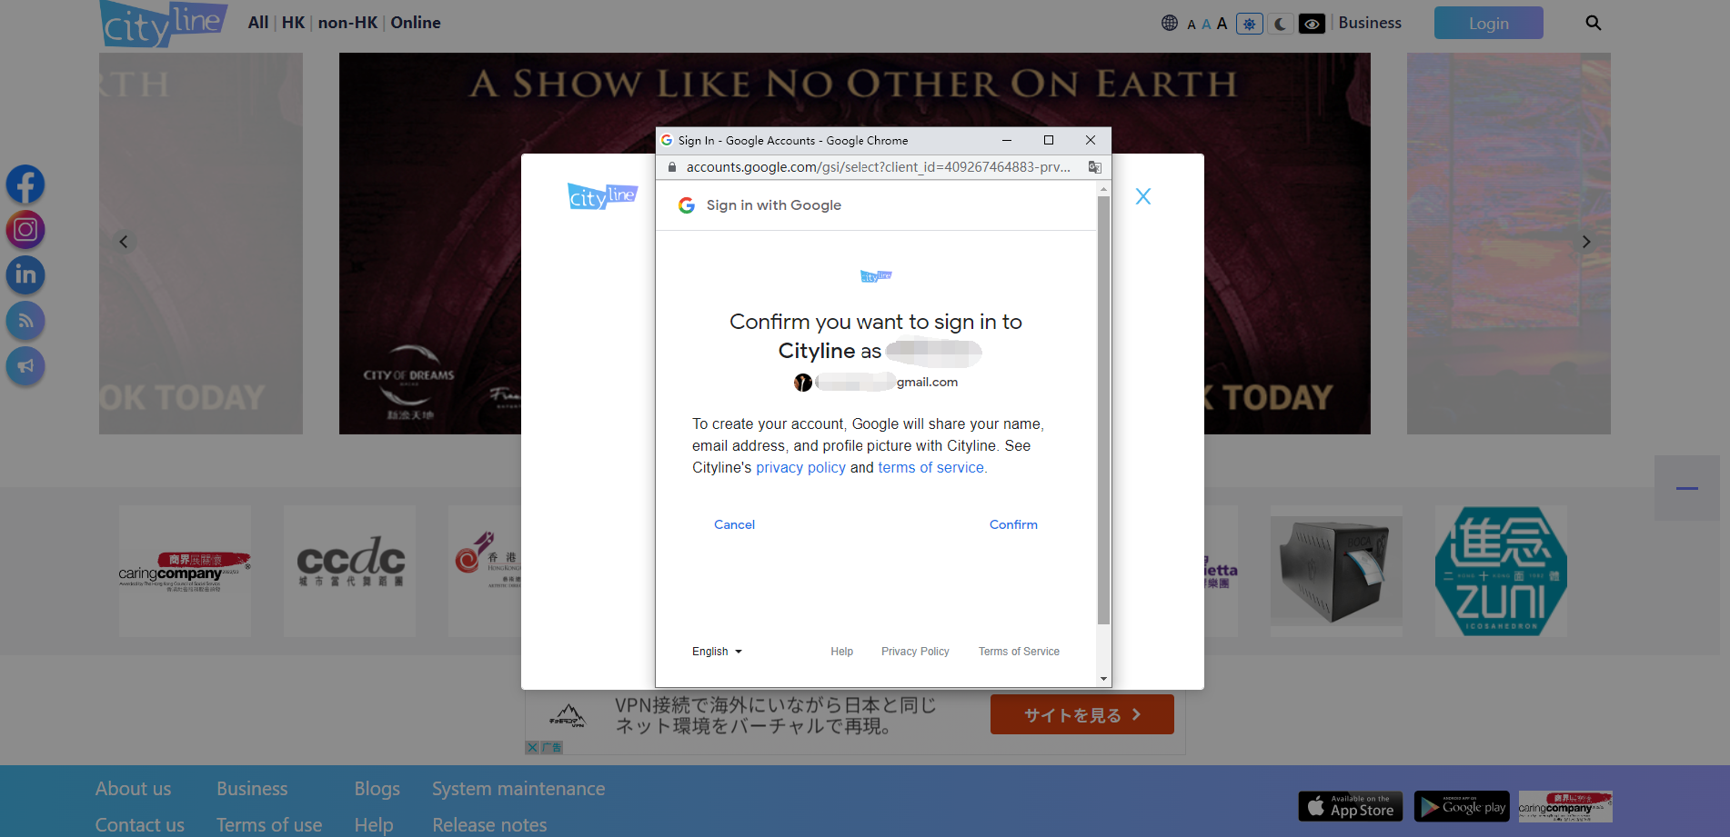Open the Instagram social icon
Screen dimensions: 1730x837
tap(25, 230)
